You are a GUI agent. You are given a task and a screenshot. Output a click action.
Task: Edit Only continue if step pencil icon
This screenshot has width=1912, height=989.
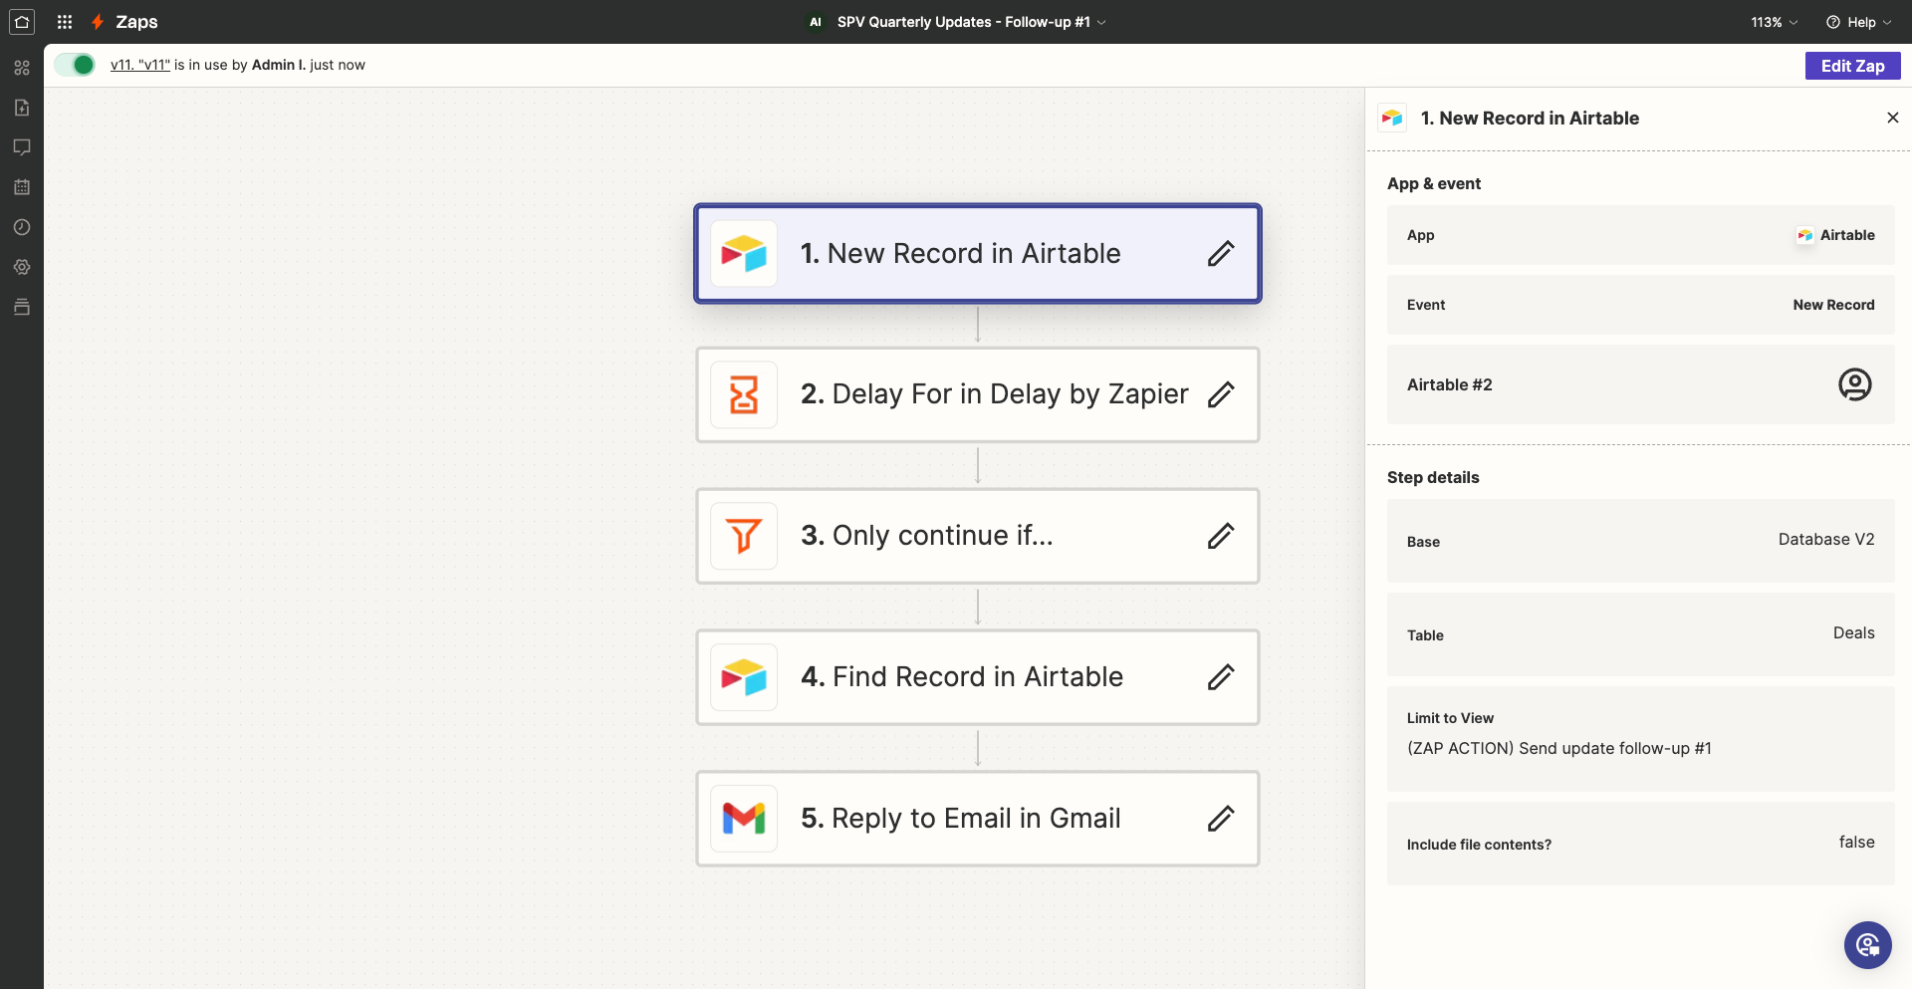[1221, 536]
